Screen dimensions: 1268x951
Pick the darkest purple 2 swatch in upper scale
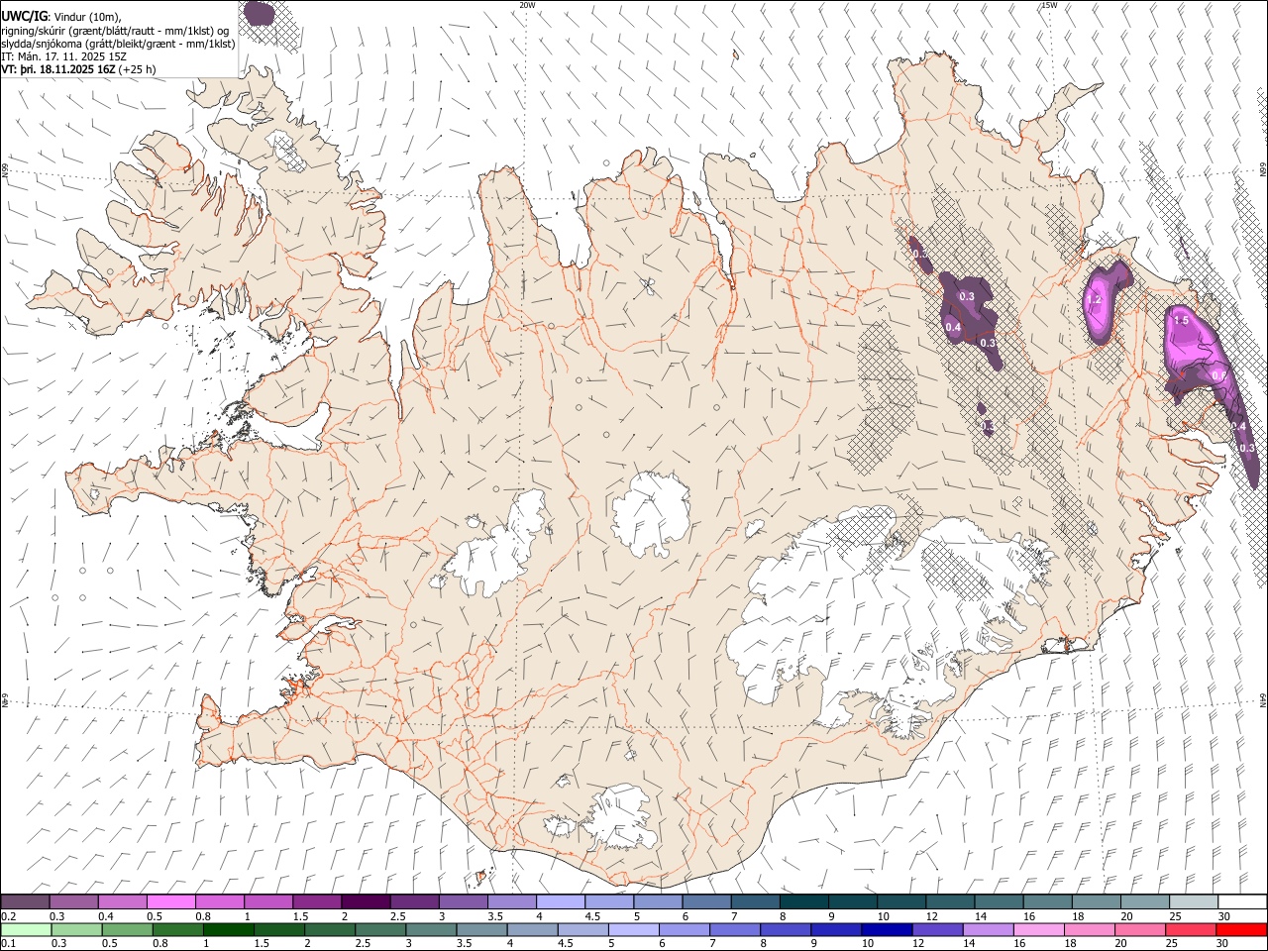point(366,901)
